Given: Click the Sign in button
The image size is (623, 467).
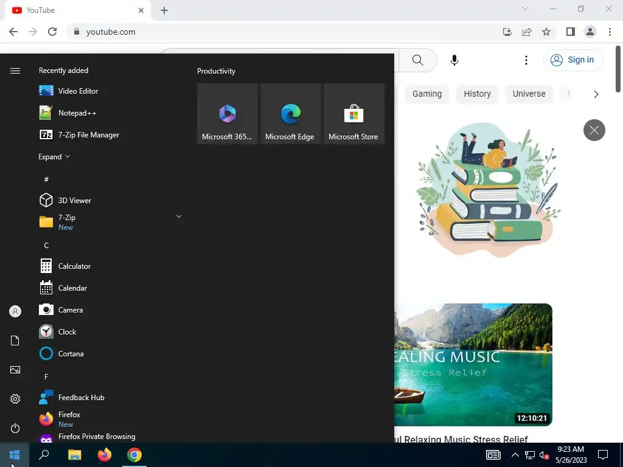Looking at the screenshot, I should (573, 60).
